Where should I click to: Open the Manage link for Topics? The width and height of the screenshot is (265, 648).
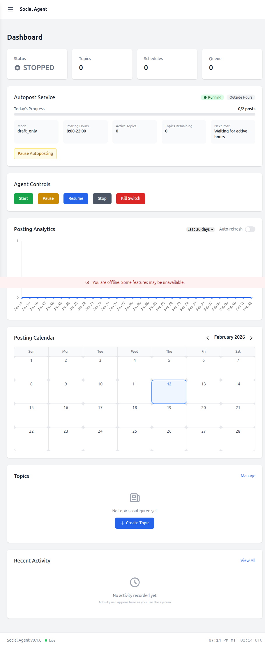pos(248,476)
